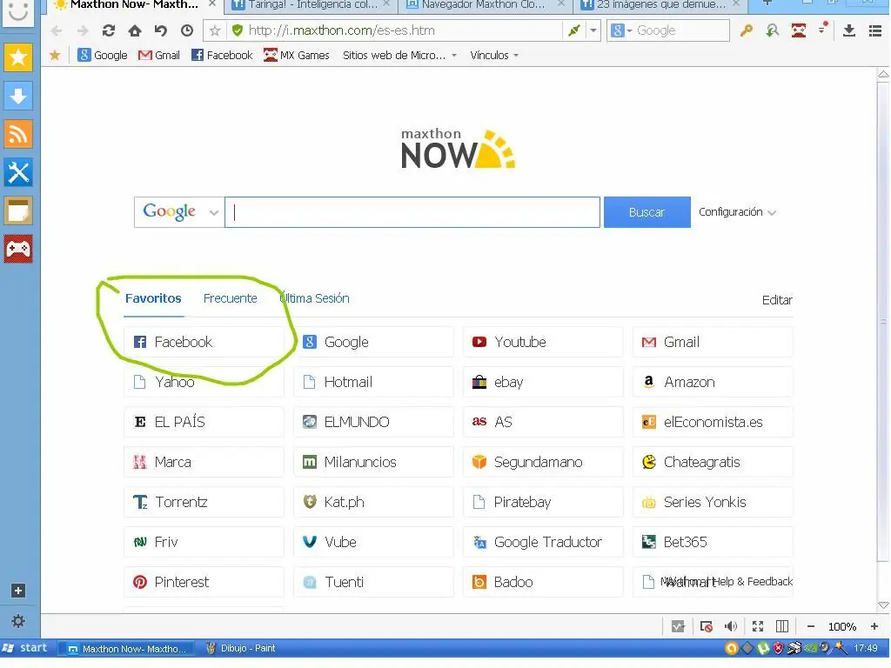Click the 100% zoom level indicator
Image resolution: width=891 pixels, height=668 pixels.
pyautogui.click(x=842, y=626)
